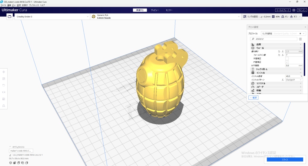This screenshot has width=308, height=166.
Task: Click the サインイン button
Action: (302, 10)
